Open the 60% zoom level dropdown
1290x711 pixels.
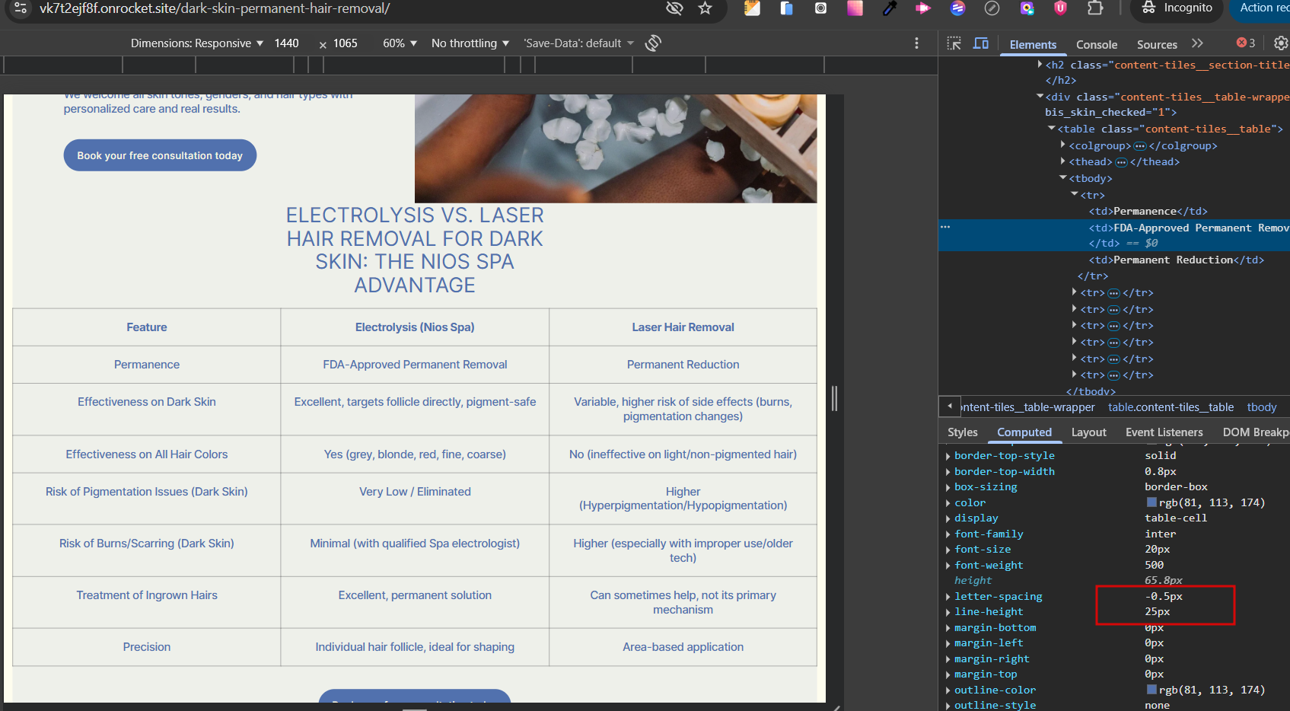[400, 43]
